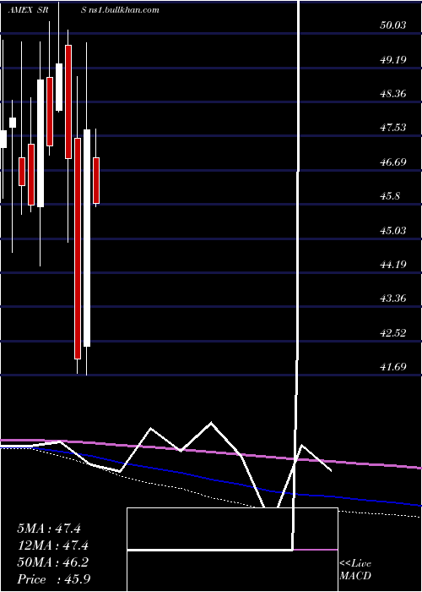Click the tall white candle beside the tallest red one
This screenshot has height=592, width=422.
click(x=87, y=238)
